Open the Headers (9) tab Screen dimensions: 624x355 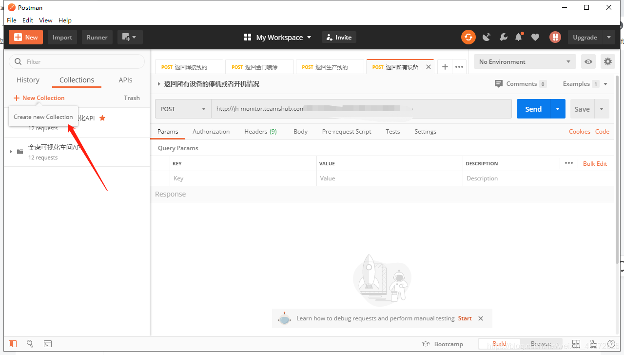tap(260, 132)
